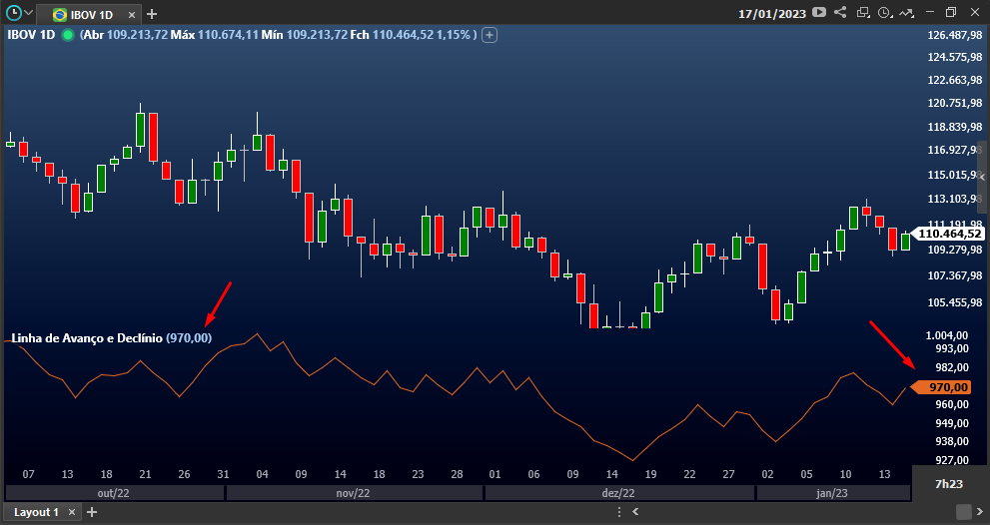The height and width of the screenshot is (525, 990).
Task: Click the plus button after the quote header
Action: tap(490, 35)
